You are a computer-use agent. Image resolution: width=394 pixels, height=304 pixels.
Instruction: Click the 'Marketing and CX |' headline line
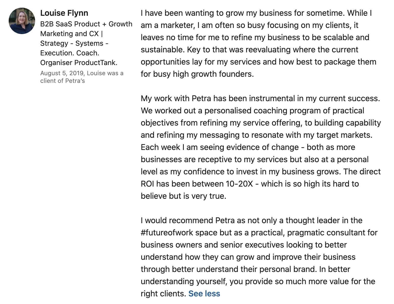[72, 34]
